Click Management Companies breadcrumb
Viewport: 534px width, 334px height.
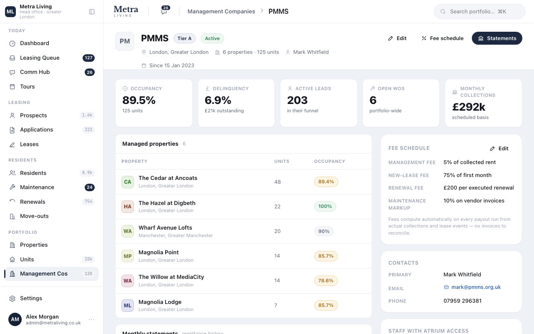click(x=221, y=12)
